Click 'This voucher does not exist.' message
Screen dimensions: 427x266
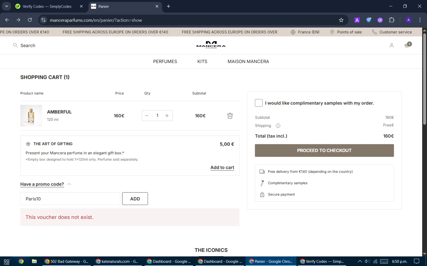click(59, 217)
